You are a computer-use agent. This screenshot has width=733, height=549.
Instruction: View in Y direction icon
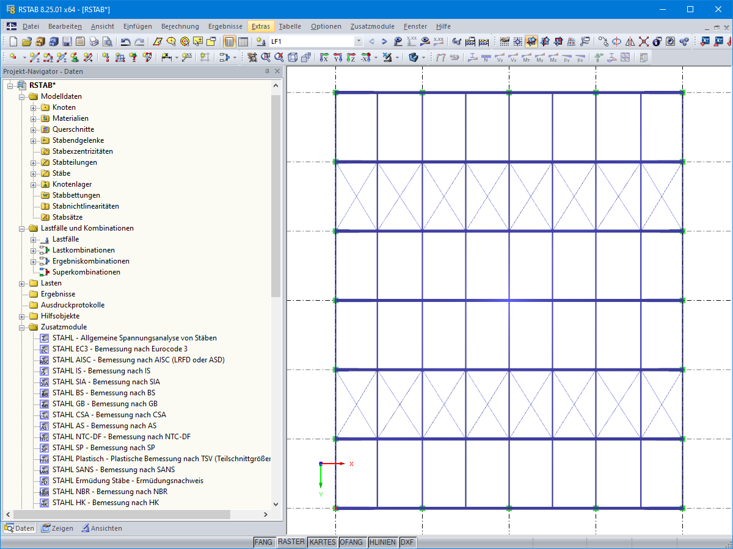(x=338, y=57)
